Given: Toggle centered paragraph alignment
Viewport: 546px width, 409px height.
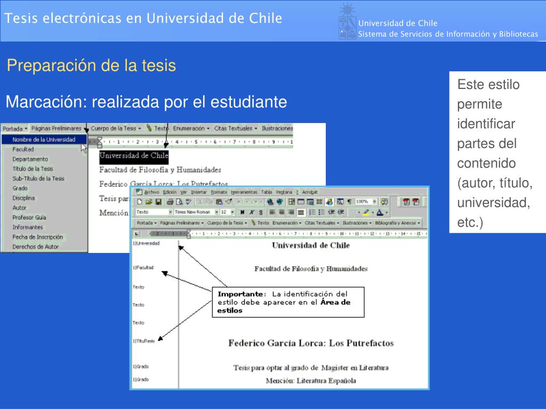Looking at the screenshot, I should coord(282,212).
